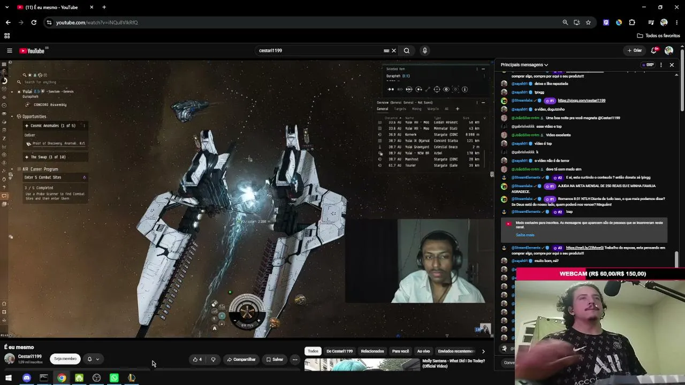Open a new browser tab
The width and height of the screenshot is (685, 385).
104,7
